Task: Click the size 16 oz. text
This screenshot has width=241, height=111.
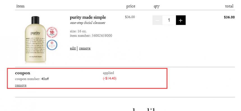Action: (78, 31)
